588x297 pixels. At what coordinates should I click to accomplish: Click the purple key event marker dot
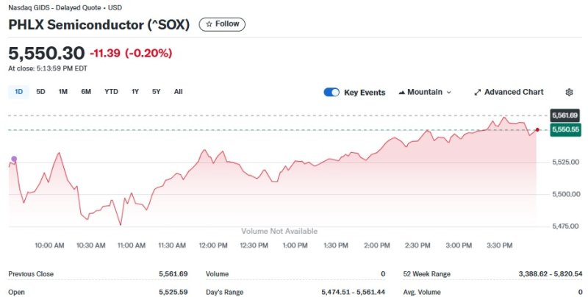(x=13, y=159)
